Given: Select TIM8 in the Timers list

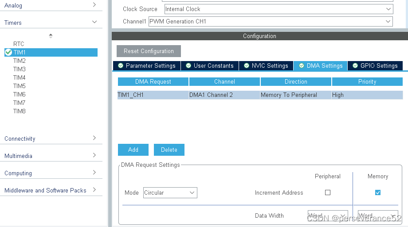Looking at the screenshot, I should [x=19, y=111].
